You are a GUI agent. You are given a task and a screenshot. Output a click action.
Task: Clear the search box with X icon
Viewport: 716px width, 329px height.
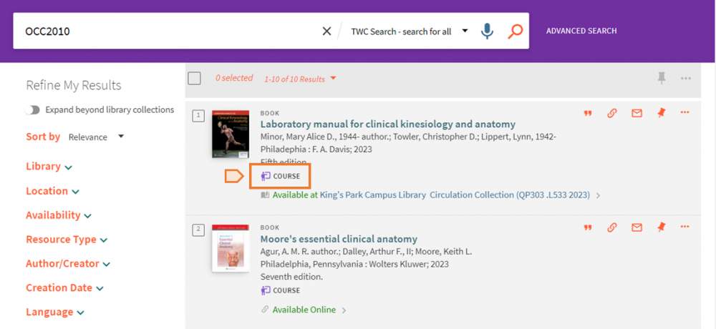point(326,31)
